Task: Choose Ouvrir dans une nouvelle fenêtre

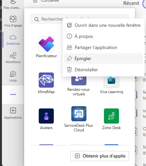Action: pos(104,25)
